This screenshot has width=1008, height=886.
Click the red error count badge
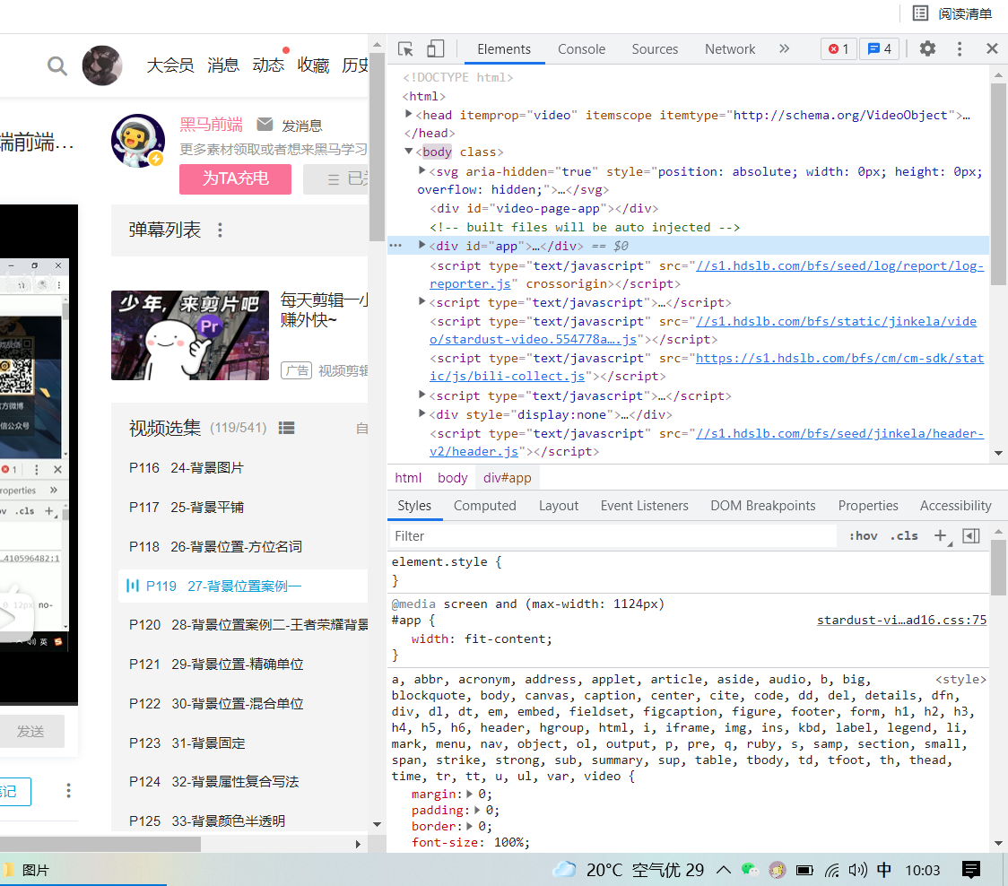[839, 48]
